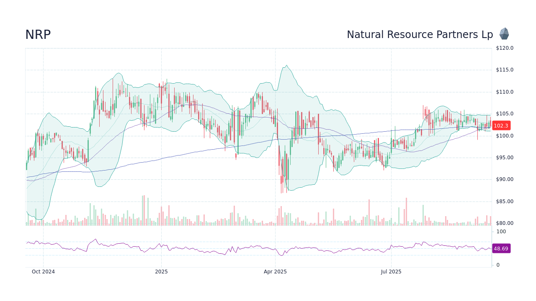Image resolution: width=536 pixels, height=301 pixels.
Task: Select the Oct 2024 date label
Action: 44,271
